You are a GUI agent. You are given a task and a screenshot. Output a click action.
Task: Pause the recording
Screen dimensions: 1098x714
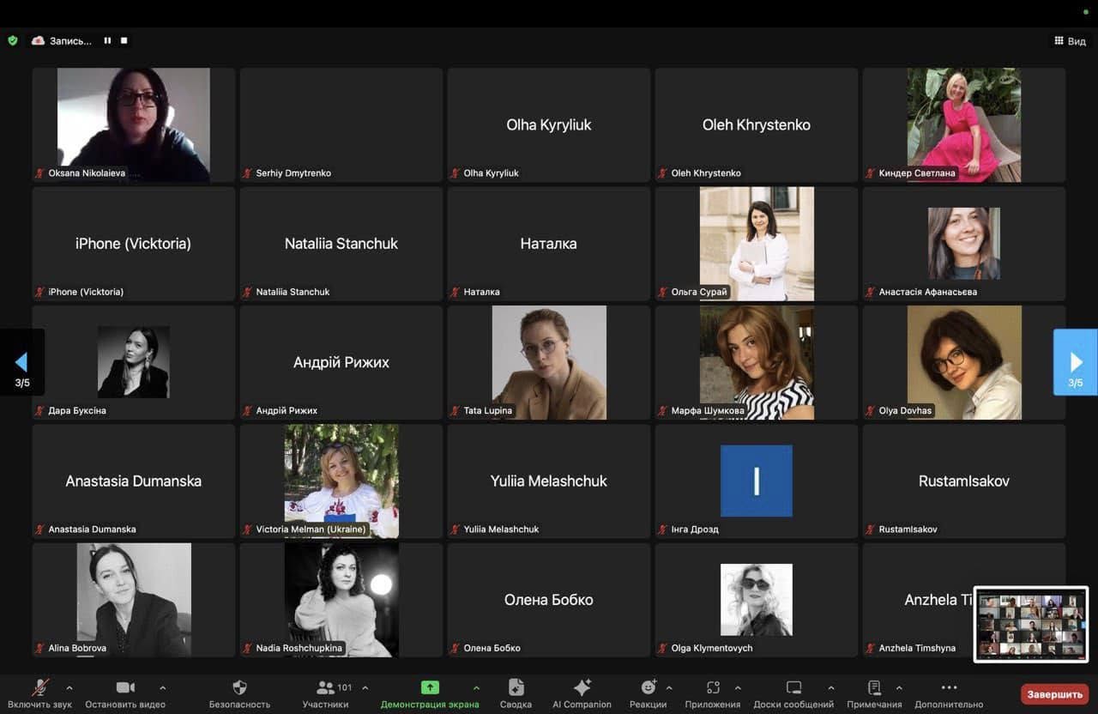point(108,40)
